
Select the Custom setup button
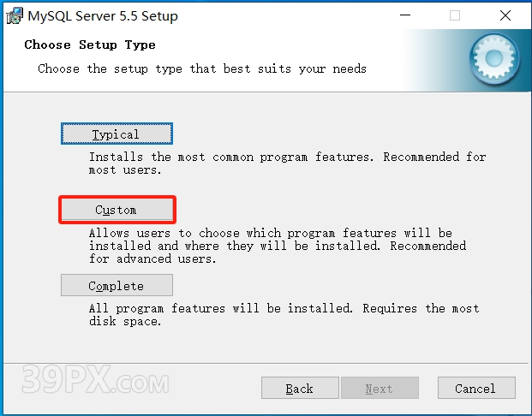[117, 210]
